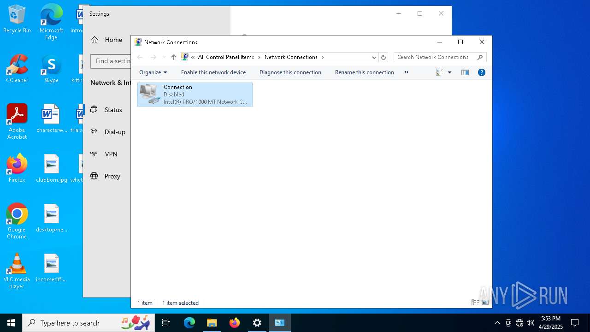
Task: Click the Back arrow in Network Connections
Action: point(140,57)
